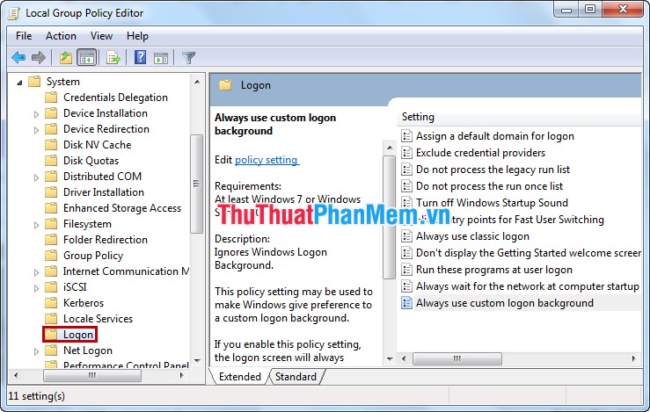Open the File menu

tap(24, 36)
